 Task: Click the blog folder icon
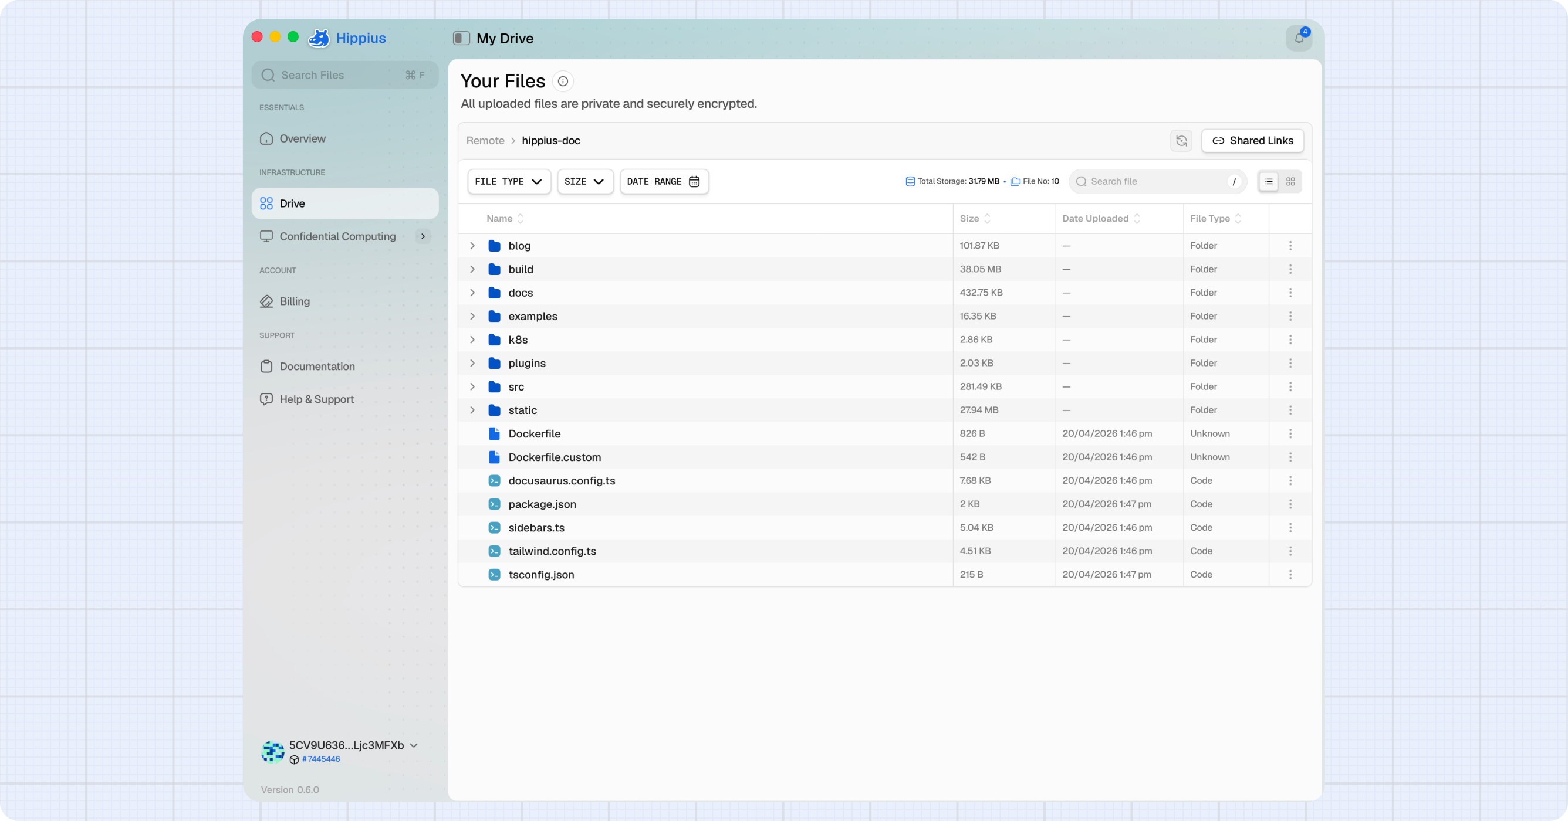point(494,246)
